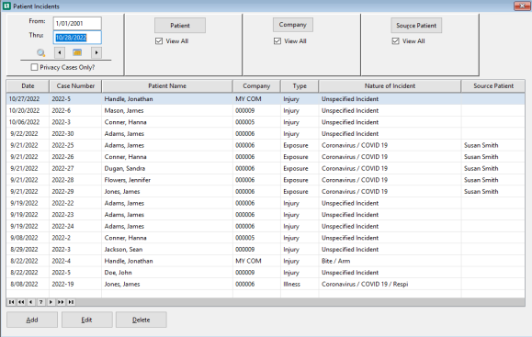The image size is (532, 337).
Task: Click the Source Patient filter button
Action: 416,26
